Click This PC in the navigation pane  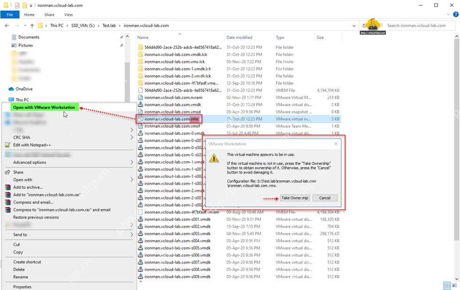point(23,99)
